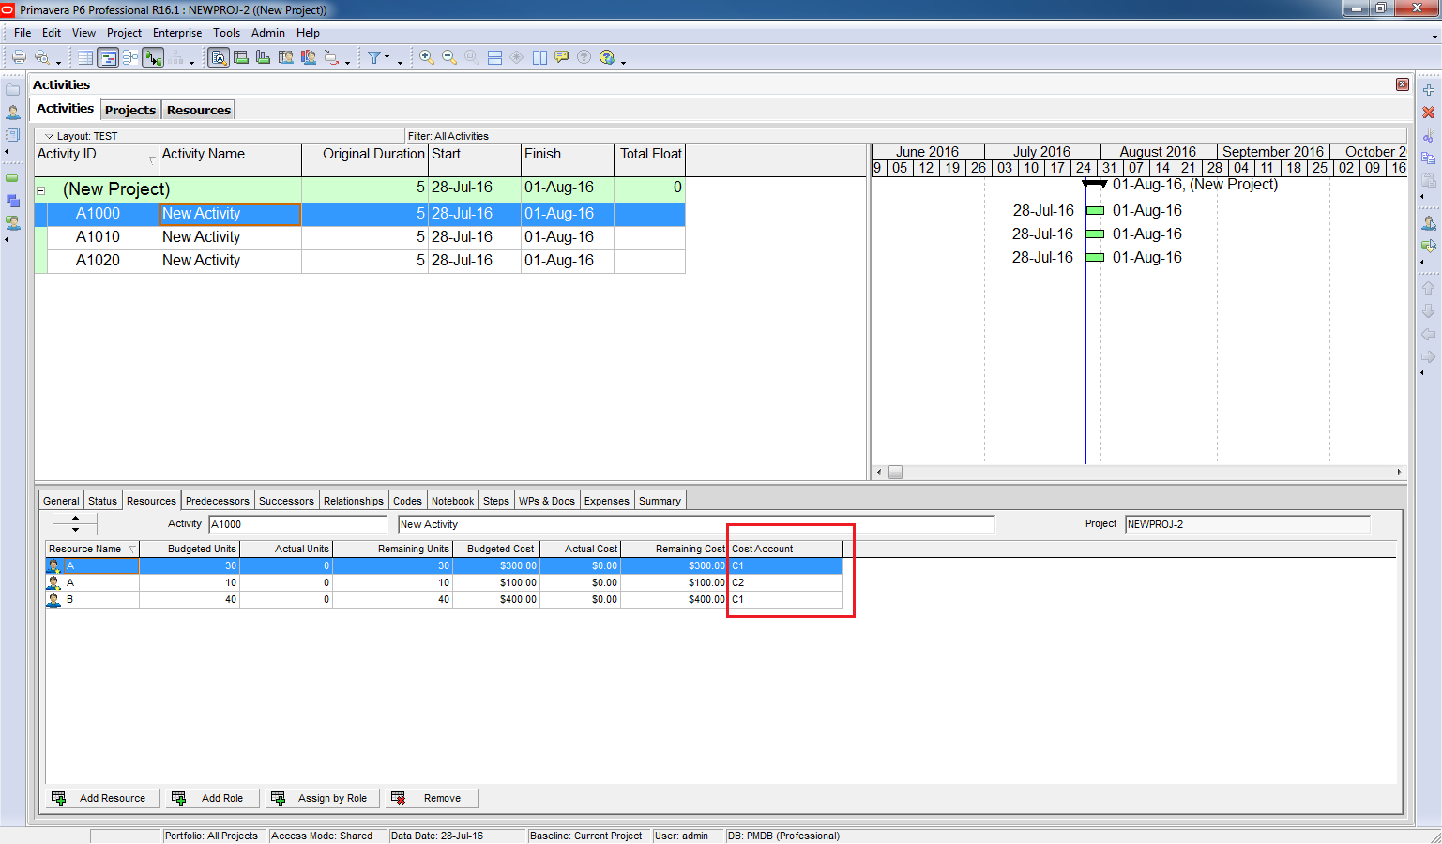
Task: Open the Enterprise menu
Action: tap(176, 33)
